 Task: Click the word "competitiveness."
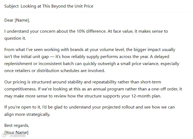point(21,89)
